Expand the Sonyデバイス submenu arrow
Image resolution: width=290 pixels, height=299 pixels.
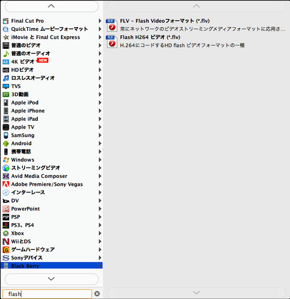[100, 258]
